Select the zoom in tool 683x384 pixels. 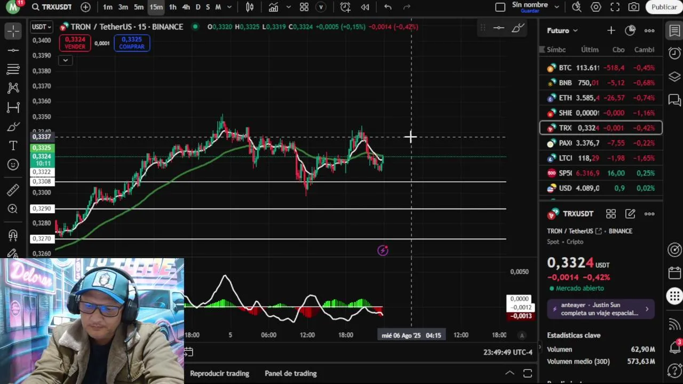[13, 209]
